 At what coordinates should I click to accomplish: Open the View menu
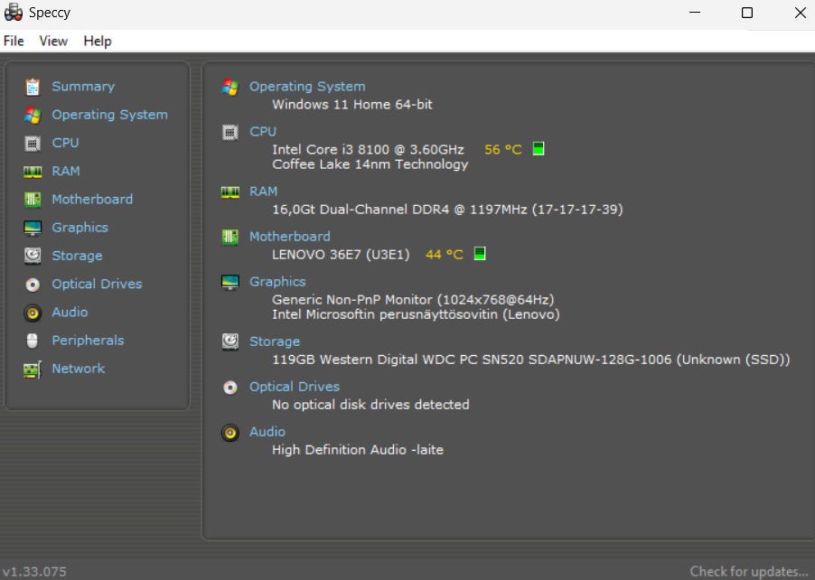coord(53,41)
